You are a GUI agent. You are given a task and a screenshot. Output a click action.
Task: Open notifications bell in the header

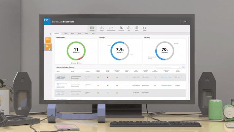pos(180,22)
